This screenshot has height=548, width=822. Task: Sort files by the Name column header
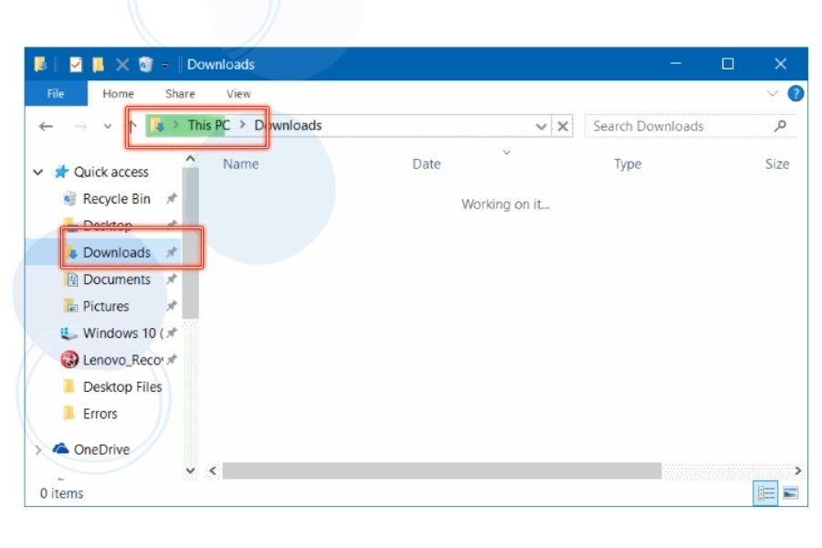pos(240,164)
